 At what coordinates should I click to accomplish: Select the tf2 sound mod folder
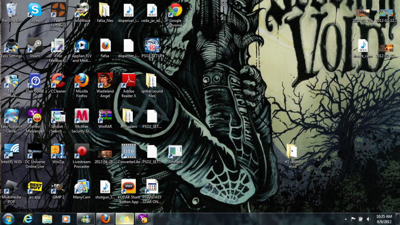293,156
